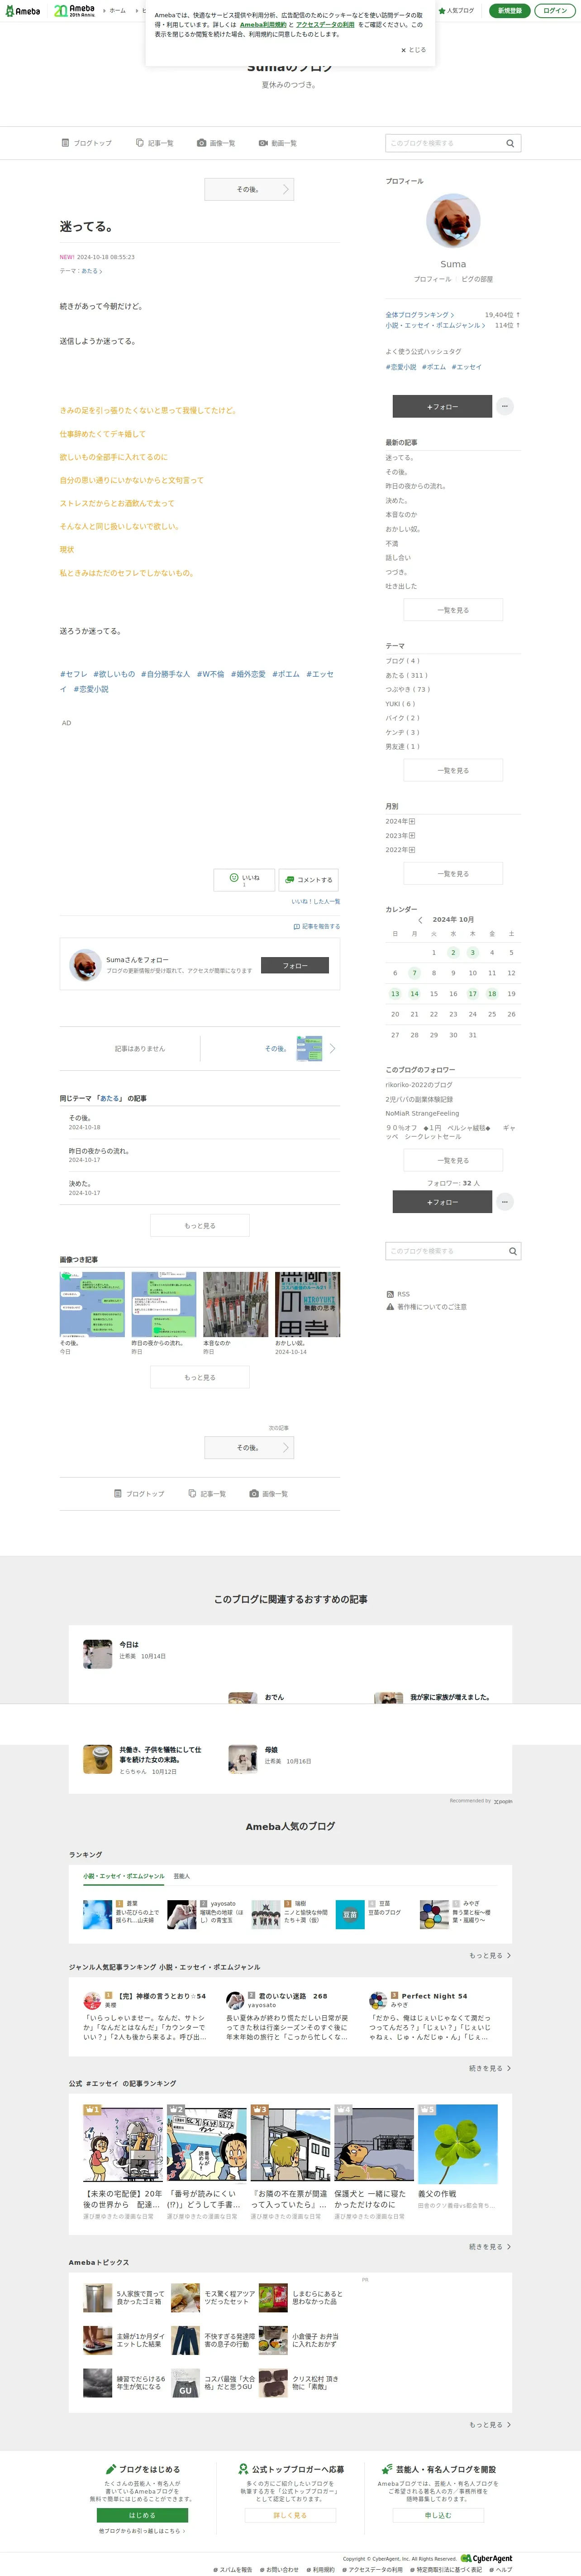Click the lower sidebar search magnifier
The height and width of the screenshot is (2576, 581).
coord(512,1251)
